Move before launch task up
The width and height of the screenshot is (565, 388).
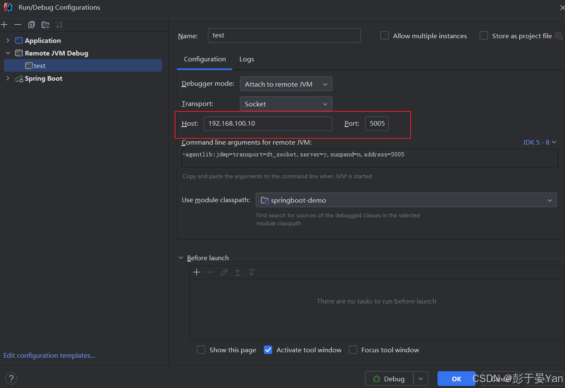coord(238,272)
